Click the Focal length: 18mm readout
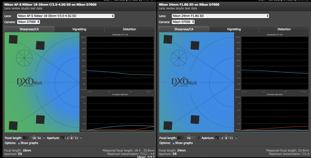This screenshot has width=311, height=158. [18, 151]
